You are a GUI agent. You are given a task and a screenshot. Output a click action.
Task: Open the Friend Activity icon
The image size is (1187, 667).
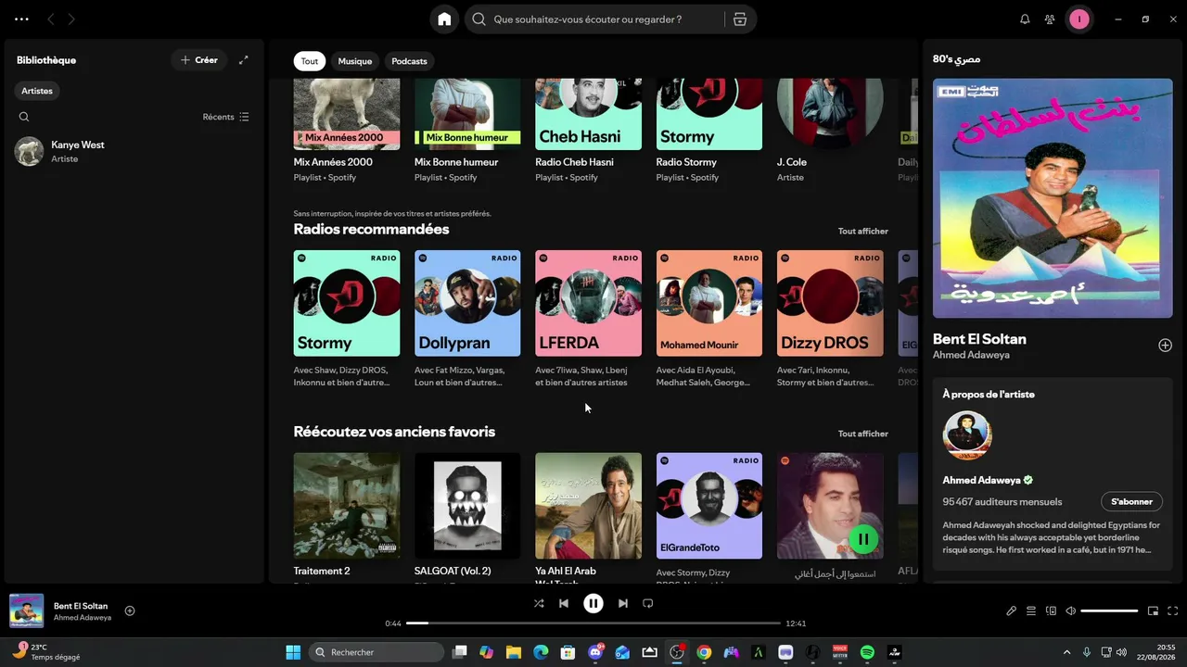point(1050,19)
